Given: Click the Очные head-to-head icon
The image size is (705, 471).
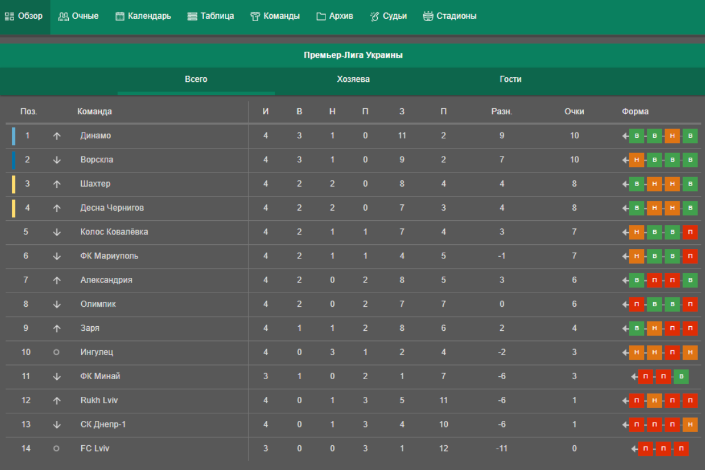Looking at the screenshot, I should [x=64, y=16].
